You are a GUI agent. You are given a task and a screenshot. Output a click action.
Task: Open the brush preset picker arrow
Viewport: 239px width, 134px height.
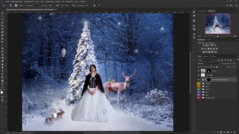tap(13, 6)
